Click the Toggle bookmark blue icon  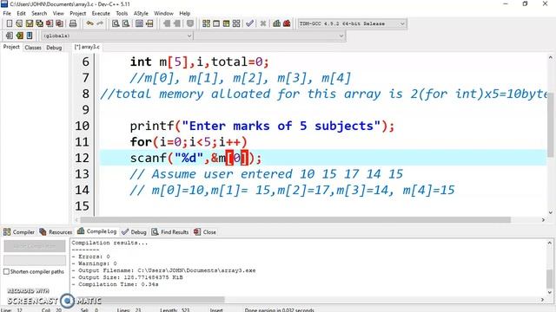30,36
